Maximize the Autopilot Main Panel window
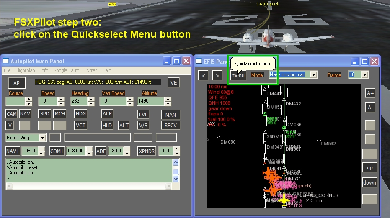 pos(177,61)
